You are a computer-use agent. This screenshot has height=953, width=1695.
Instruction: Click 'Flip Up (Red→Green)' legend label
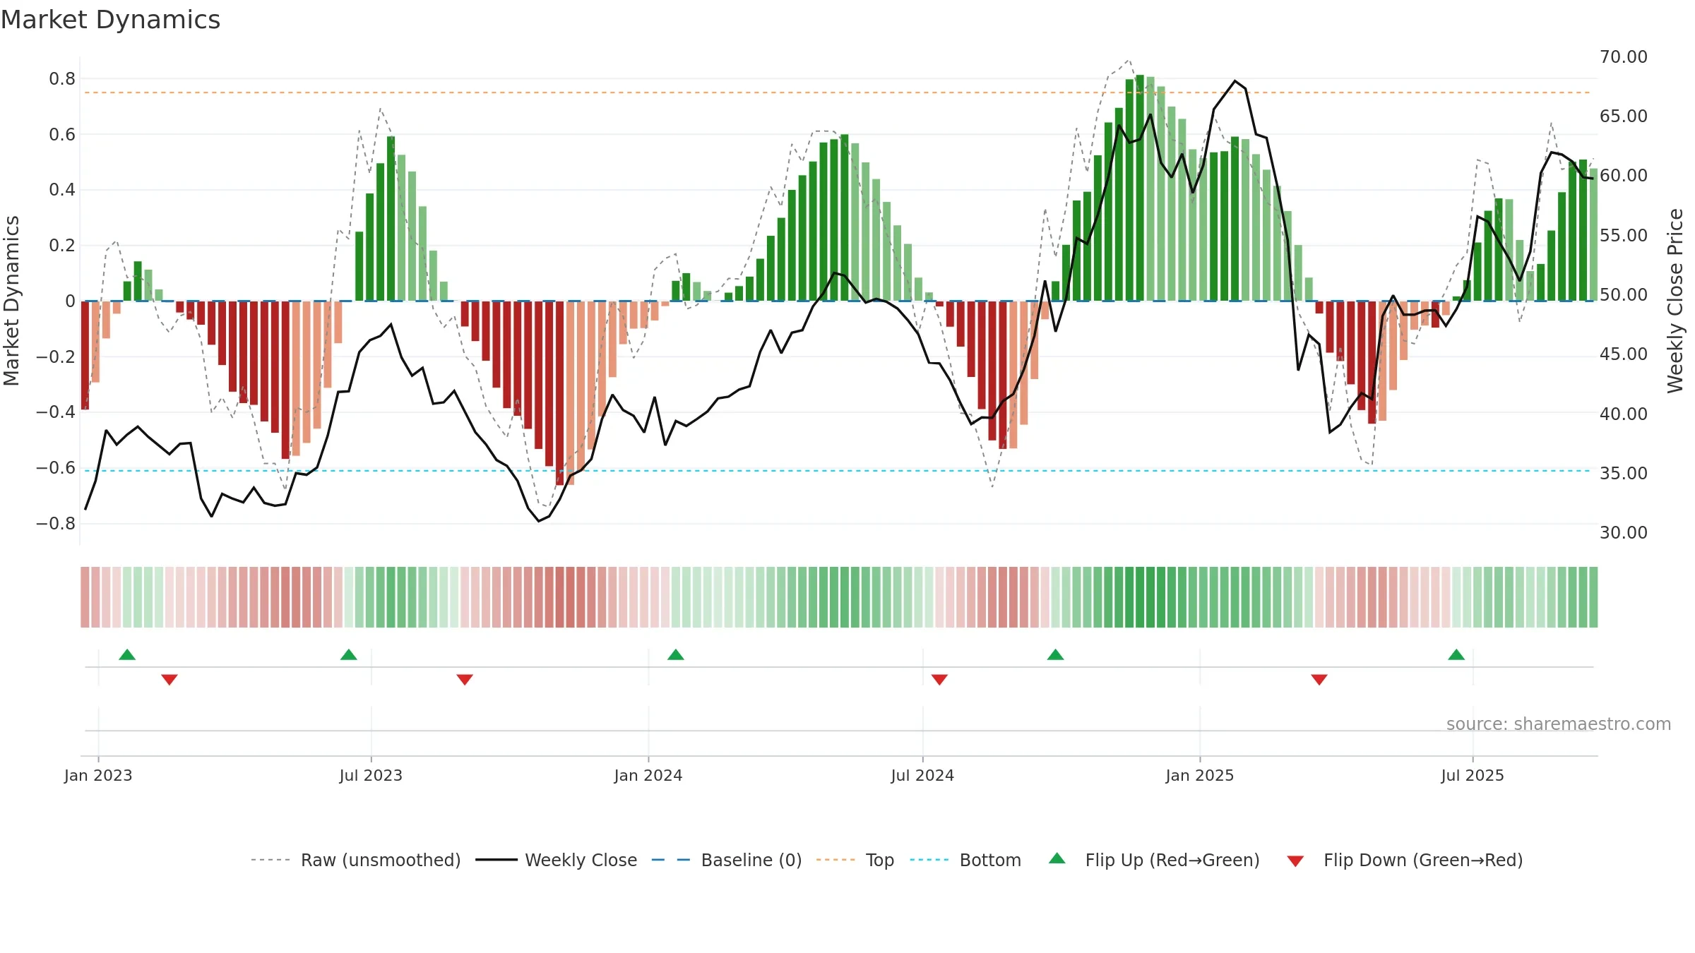1172,860
